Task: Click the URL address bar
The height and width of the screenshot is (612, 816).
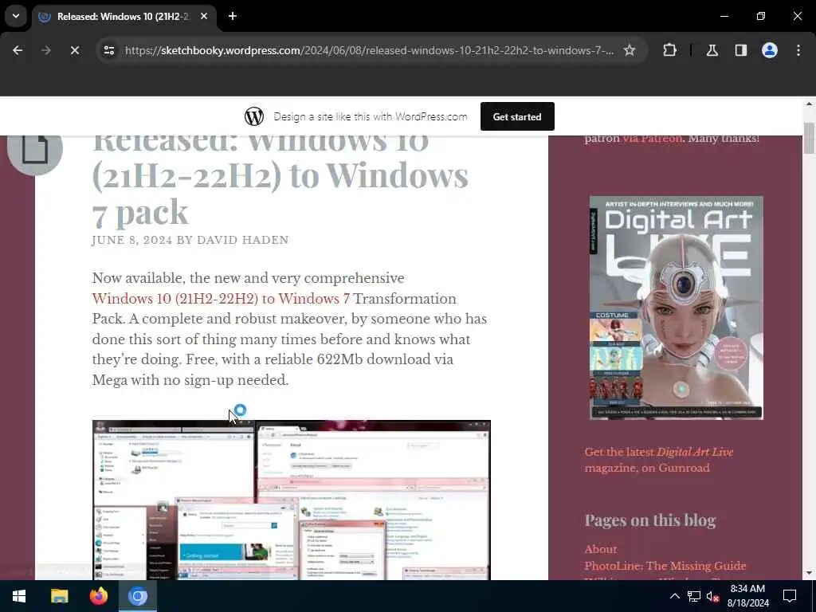Action: [x=370, y=50]
